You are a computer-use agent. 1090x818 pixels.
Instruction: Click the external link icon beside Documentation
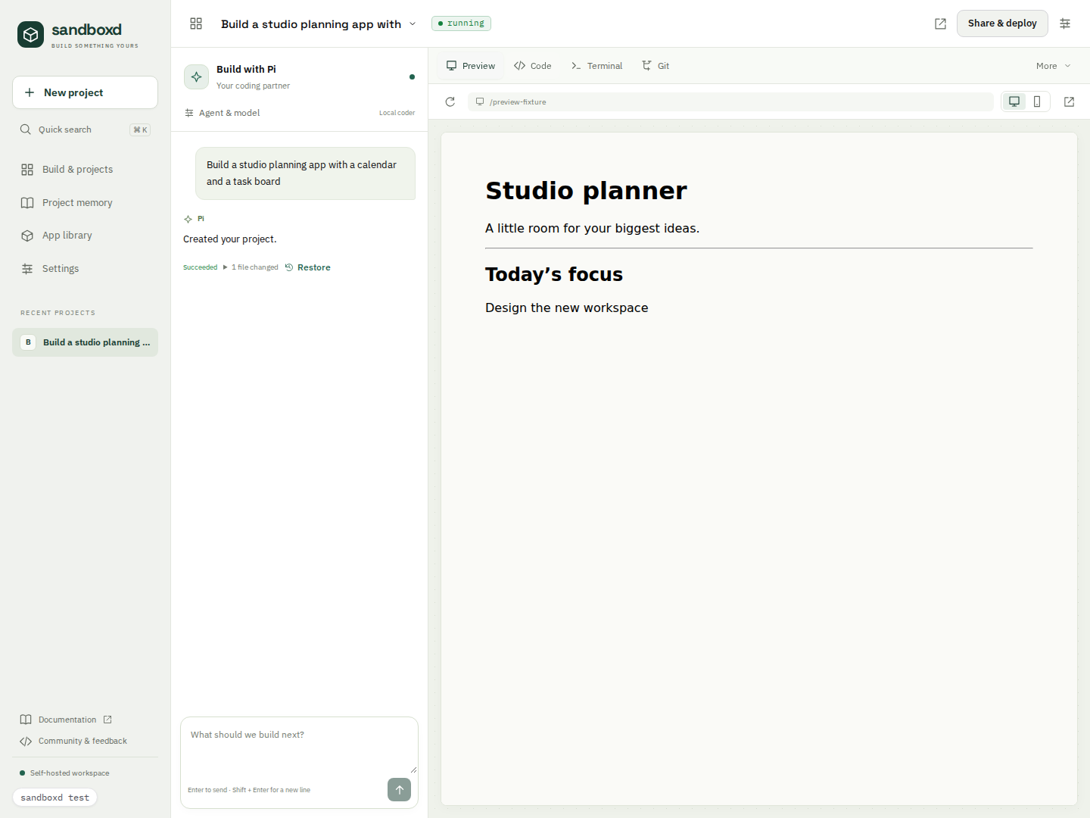107,720
